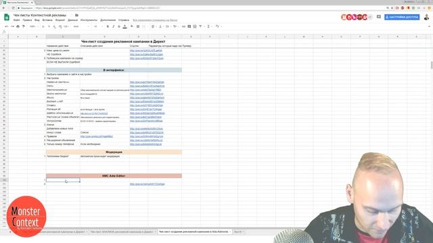The image size is (433, 243).
Task: Open the horizontal align menu
Action: pos(153,26)
